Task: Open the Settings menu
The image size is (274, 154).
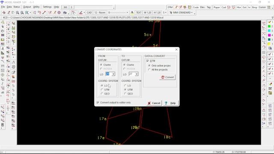Action: click(x=47, y=7)
